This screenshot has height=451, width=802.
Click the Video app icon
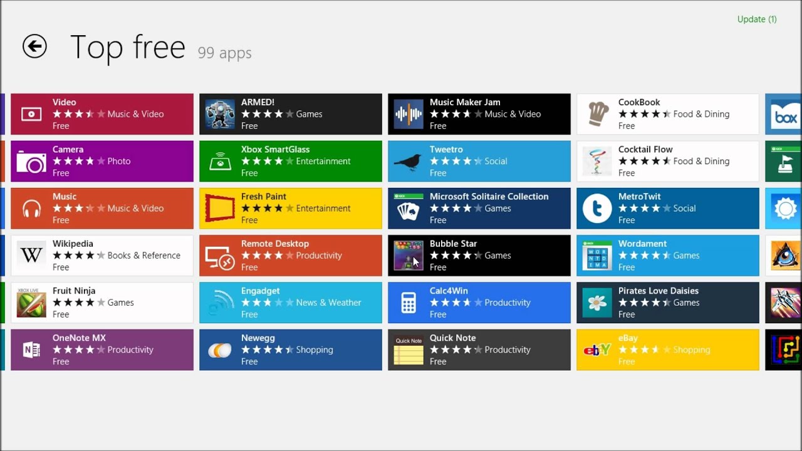tap(31, 114)
